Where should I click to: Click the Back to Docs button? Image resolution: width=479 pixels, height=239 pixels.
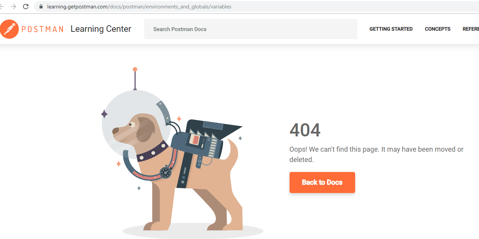322,182
